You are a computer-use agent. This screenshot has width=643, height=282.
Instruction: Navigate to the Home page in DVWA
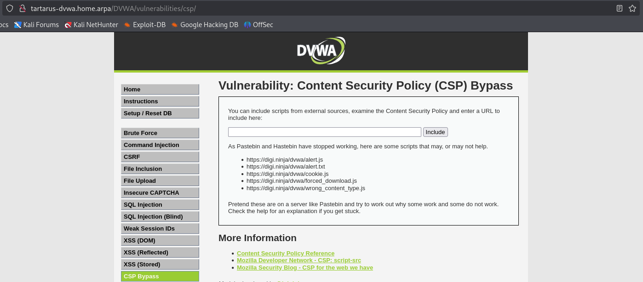tap(160, 89)
